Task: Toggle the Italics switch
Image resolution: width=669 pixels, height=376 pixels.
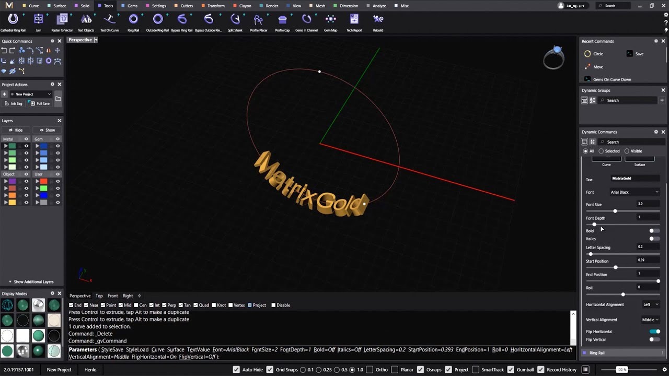Action: coord(654,239)
